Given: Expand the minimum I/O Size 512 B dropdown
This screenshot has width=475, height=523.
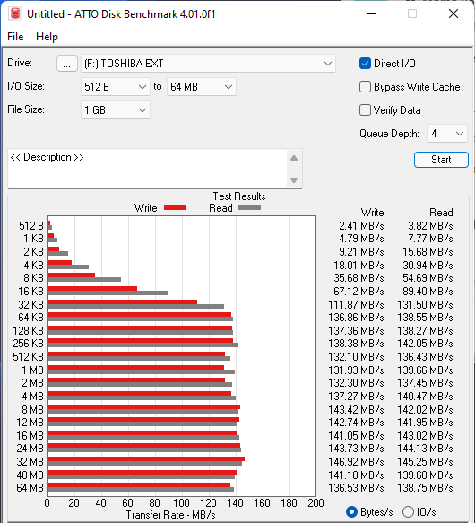Looking at the screenshot, I should (x=116, y=87).
